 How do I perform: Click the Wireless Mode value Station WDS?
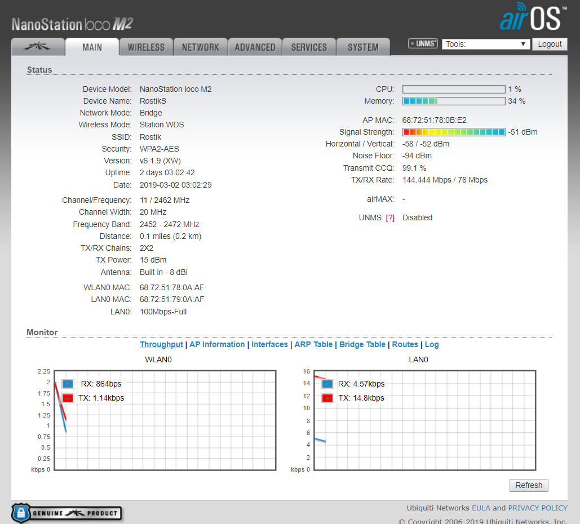(x=162, y=125)
